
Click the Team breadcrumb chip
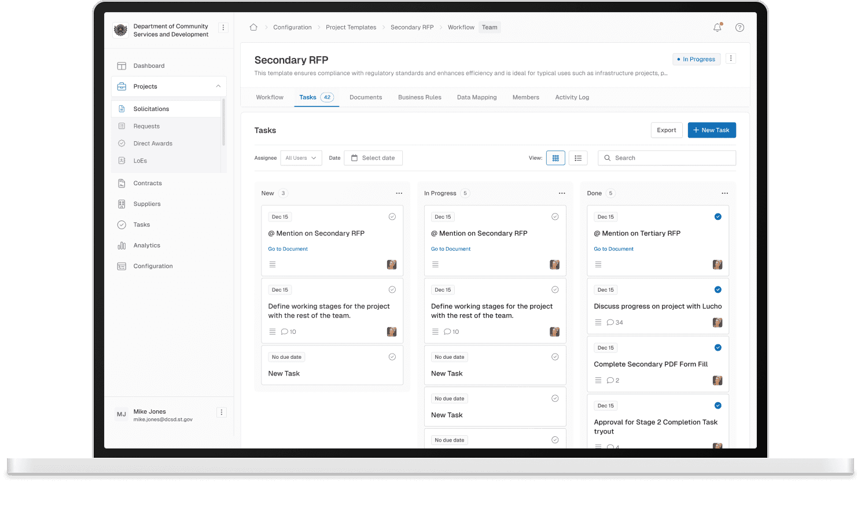point(490,27)
